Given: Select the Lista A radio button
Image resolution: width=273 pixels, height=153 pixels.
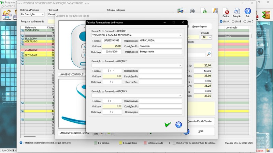Looking at the screenshot, I should (221, 21).
